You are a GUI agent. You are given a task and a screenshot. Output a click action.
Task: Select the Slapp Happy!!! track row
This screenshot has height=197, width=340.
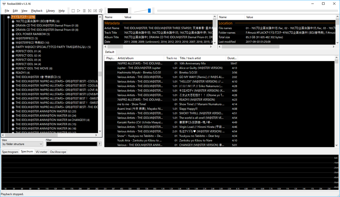pos(219,109)
